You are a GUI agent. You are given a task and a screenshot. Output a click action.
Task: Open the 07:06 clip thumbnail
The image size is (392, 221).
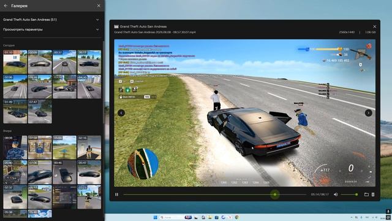40,173
